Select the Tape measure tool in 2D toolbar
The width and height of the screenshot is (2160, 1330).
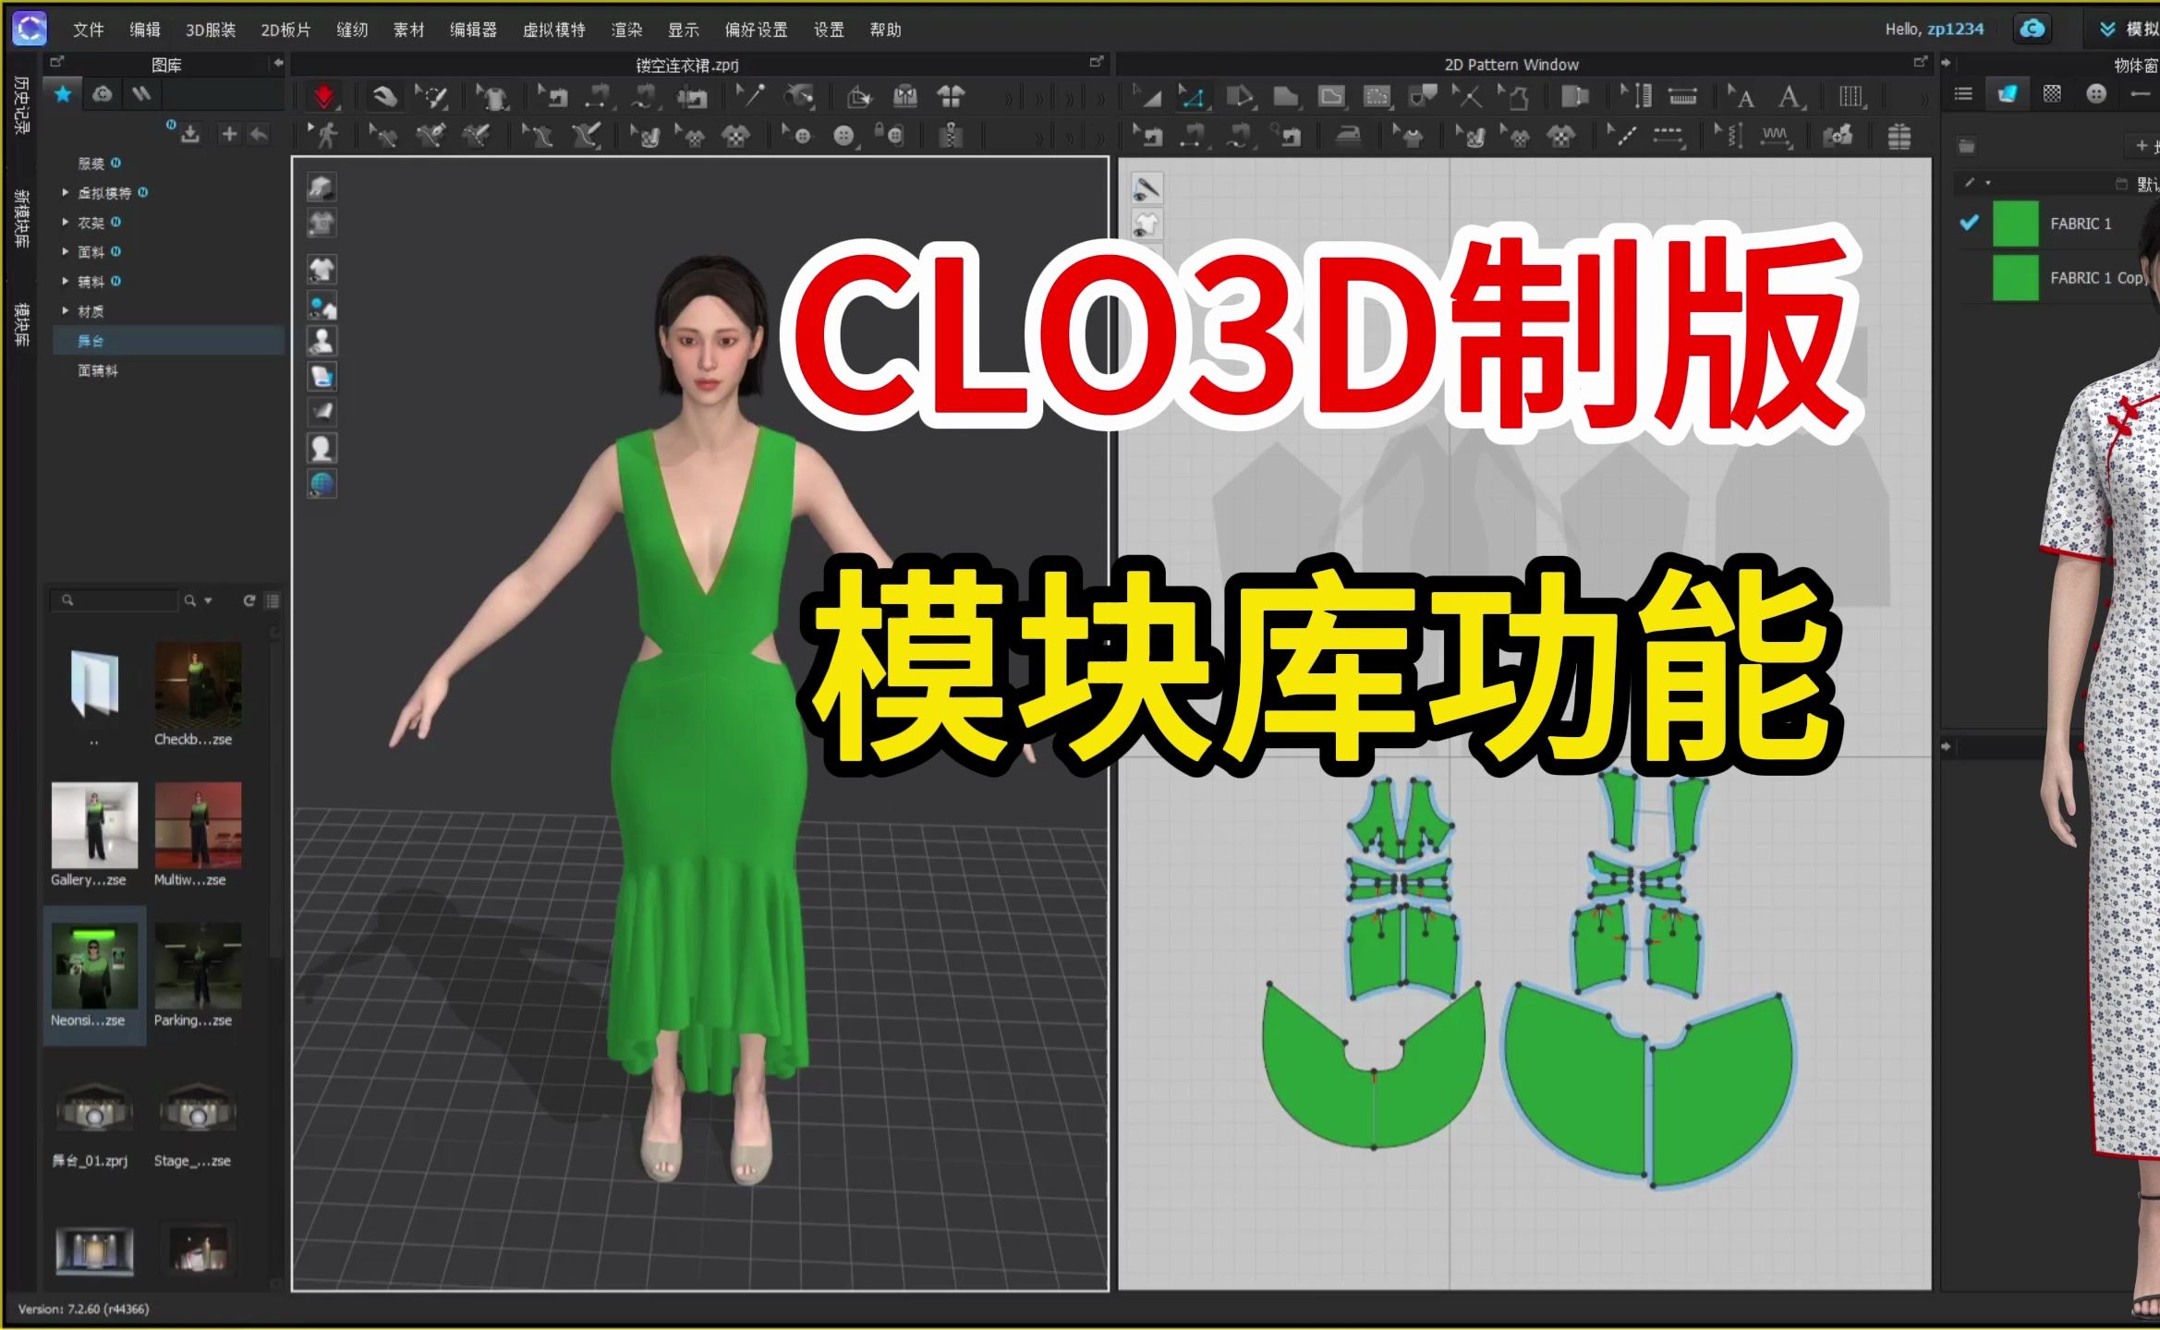pyautogui.click(x=1682, y=97)
